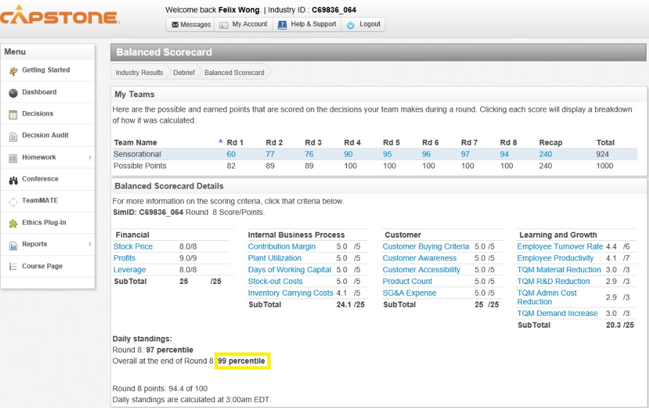Go to Industry Results breadcrumb
Screen dimensions: 649x408
coord(139,72)
